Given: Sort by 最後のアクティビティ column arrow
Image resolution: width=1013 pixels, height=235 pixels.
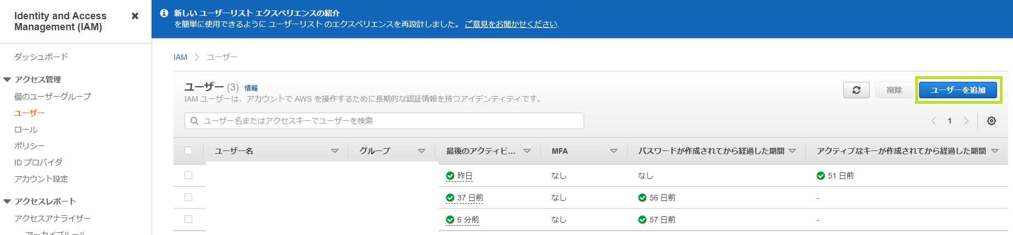Looking at the screenshot, I should point(527,151).
